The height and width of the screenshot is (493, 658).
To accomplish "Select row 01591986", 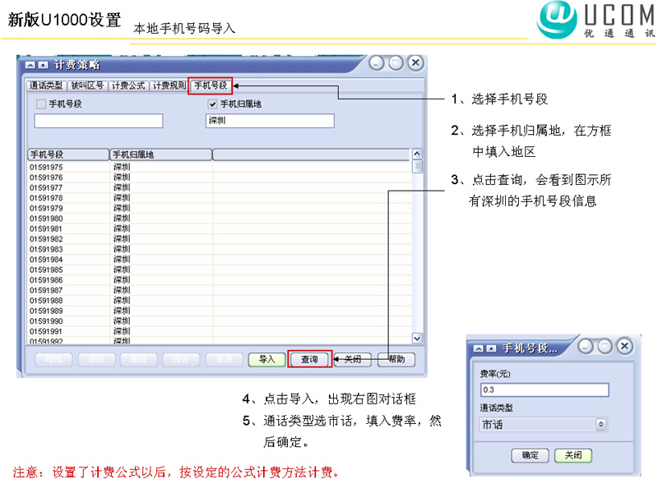I will 220,280.
